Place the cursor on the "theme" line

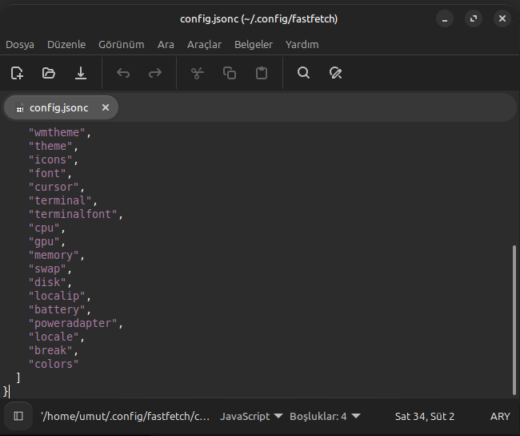(53, 146)
